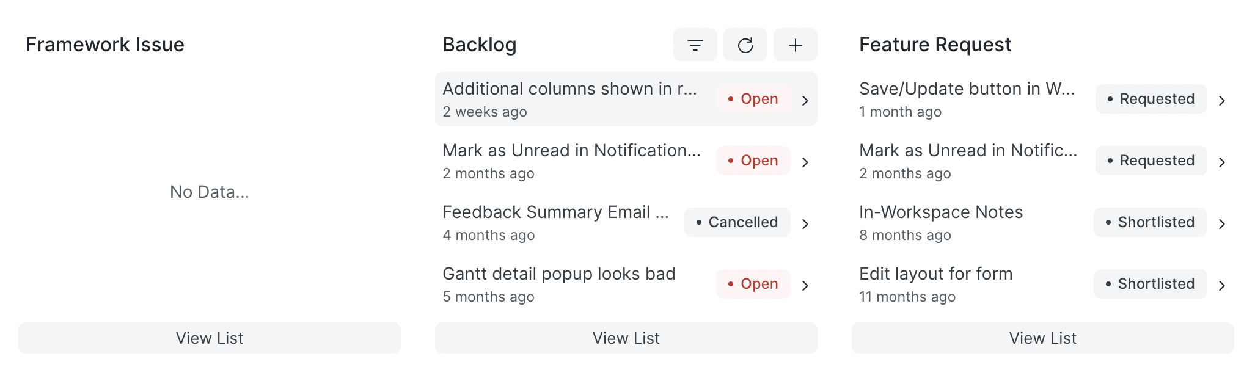Open 'Gantt detail popup looks bad' title
This screenshot has height=370, width=1255.
tap(558, 274)
